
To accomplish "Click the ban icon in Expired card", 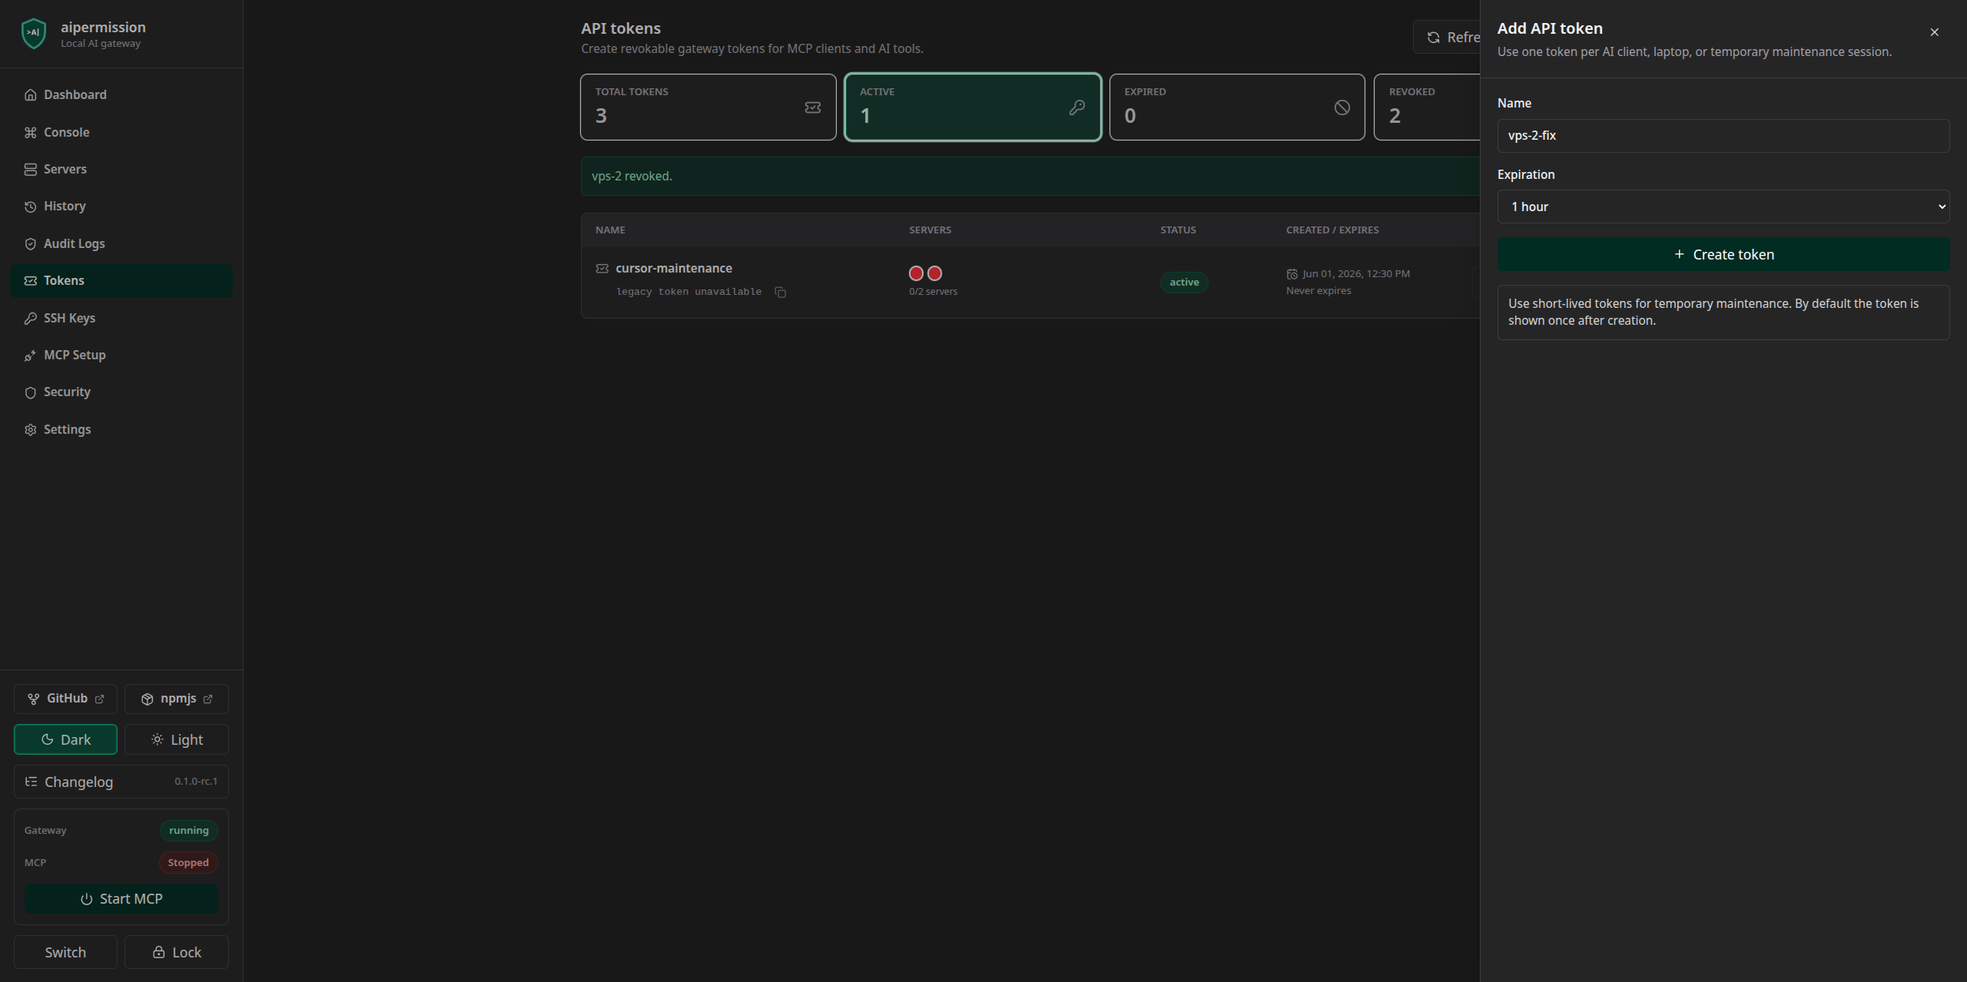I will [x=1342, y=107].
